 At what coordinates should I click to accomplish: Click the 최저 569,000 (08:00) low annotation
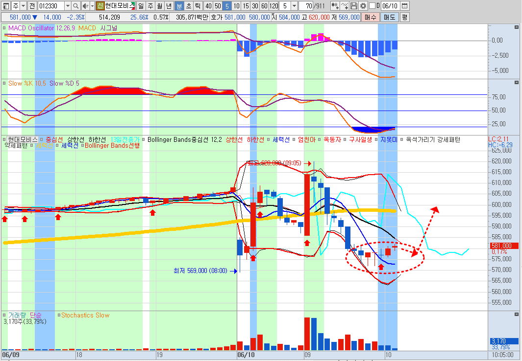[x=200, y=271]
